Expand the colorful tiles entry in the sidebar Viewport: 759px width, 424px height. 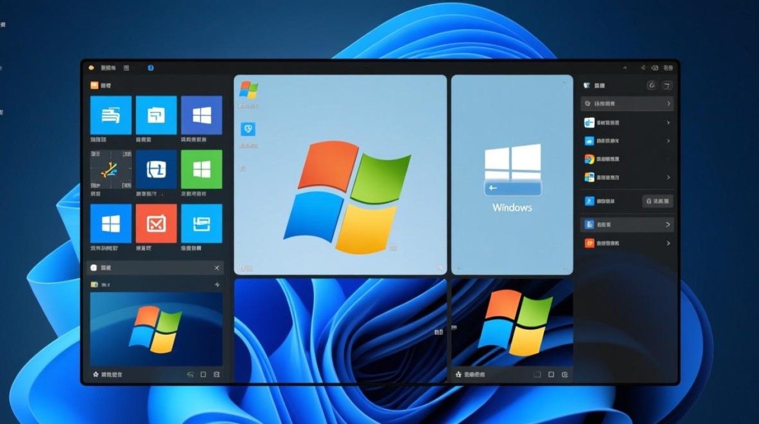[x=669, y=176]
